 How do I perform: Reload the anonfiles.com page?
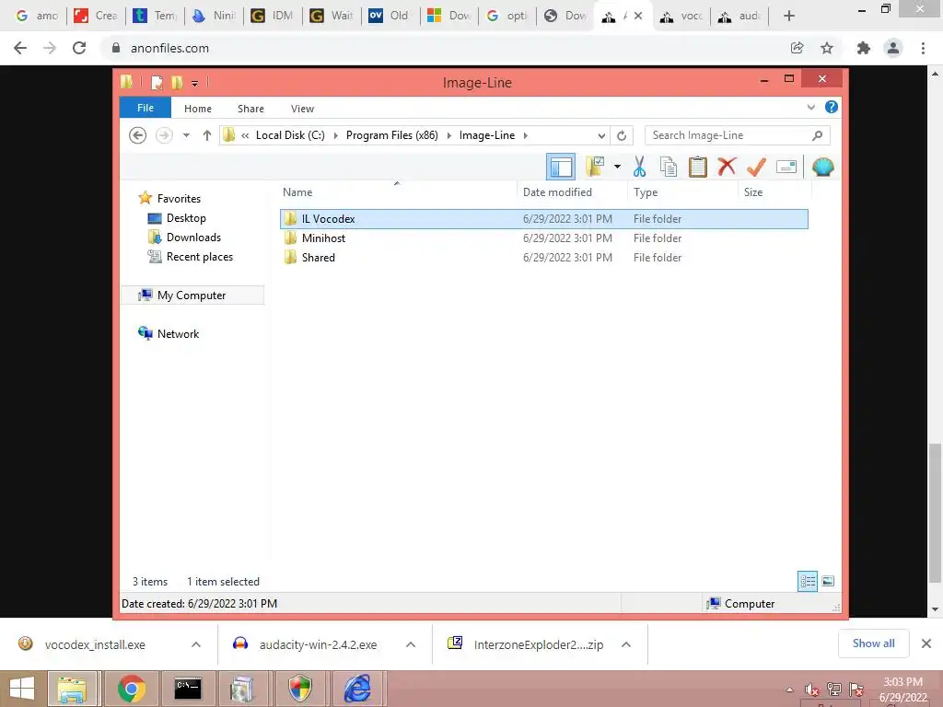tap(79, 48)
